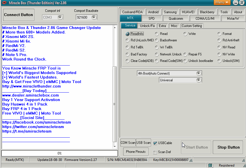Open the Universal model dropdown
This screenshot has height=168, width=246.
199,80
